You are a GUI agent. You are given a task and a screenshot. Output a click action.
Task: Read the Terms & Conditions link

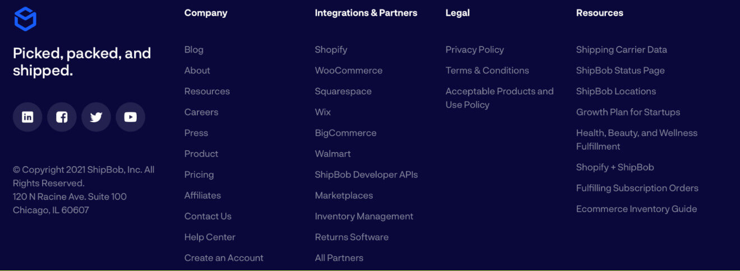pos(487,70)
